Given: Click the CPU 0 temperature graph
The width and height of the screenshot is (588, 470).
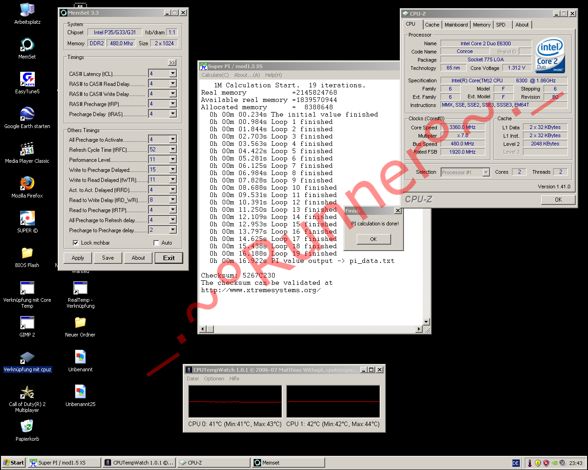Looking at the screenshot, I should pos(235,401).
